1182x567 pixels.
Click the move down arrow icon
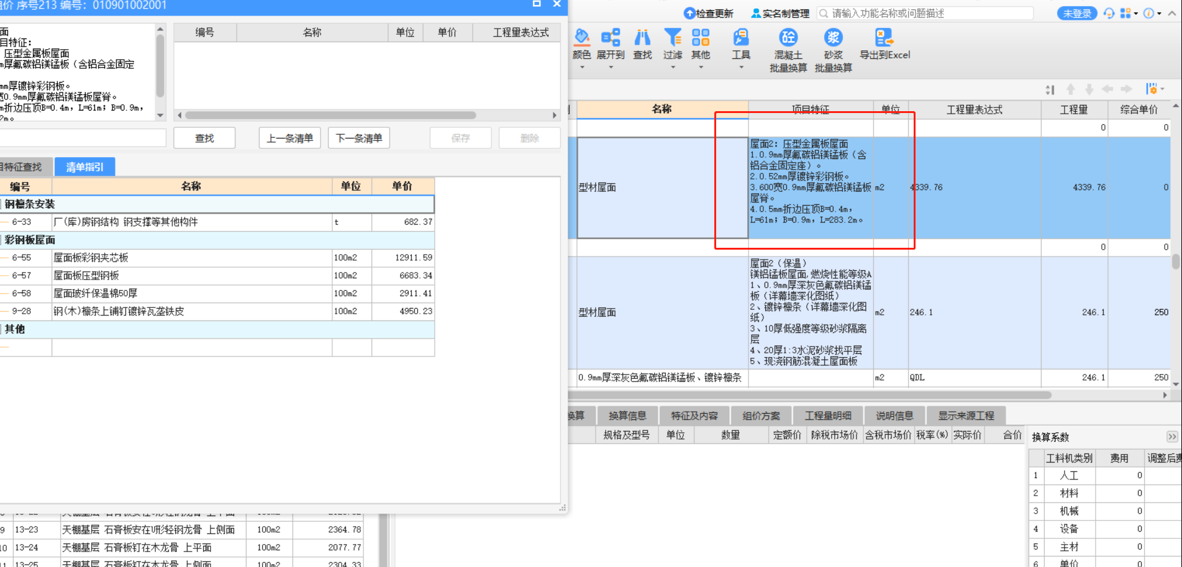(x=1089, y=89)
